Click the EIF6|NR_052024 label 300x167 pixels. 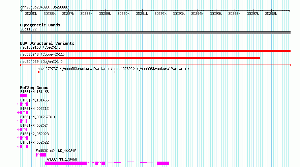pos(34,125)
